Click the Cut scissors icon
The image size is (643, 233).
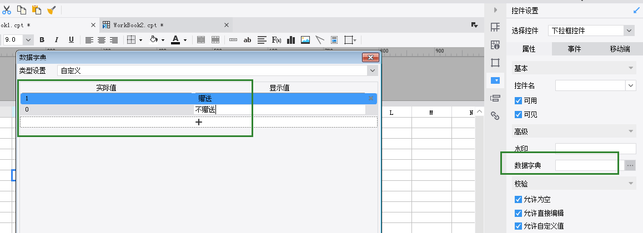(7, 10)
